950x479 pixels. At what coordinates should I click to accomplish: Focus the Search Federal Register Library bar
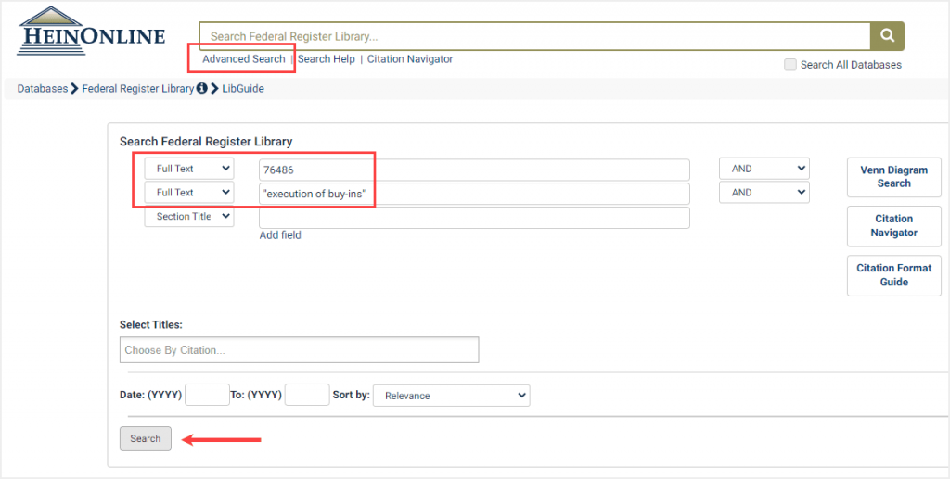click(535, 36)
